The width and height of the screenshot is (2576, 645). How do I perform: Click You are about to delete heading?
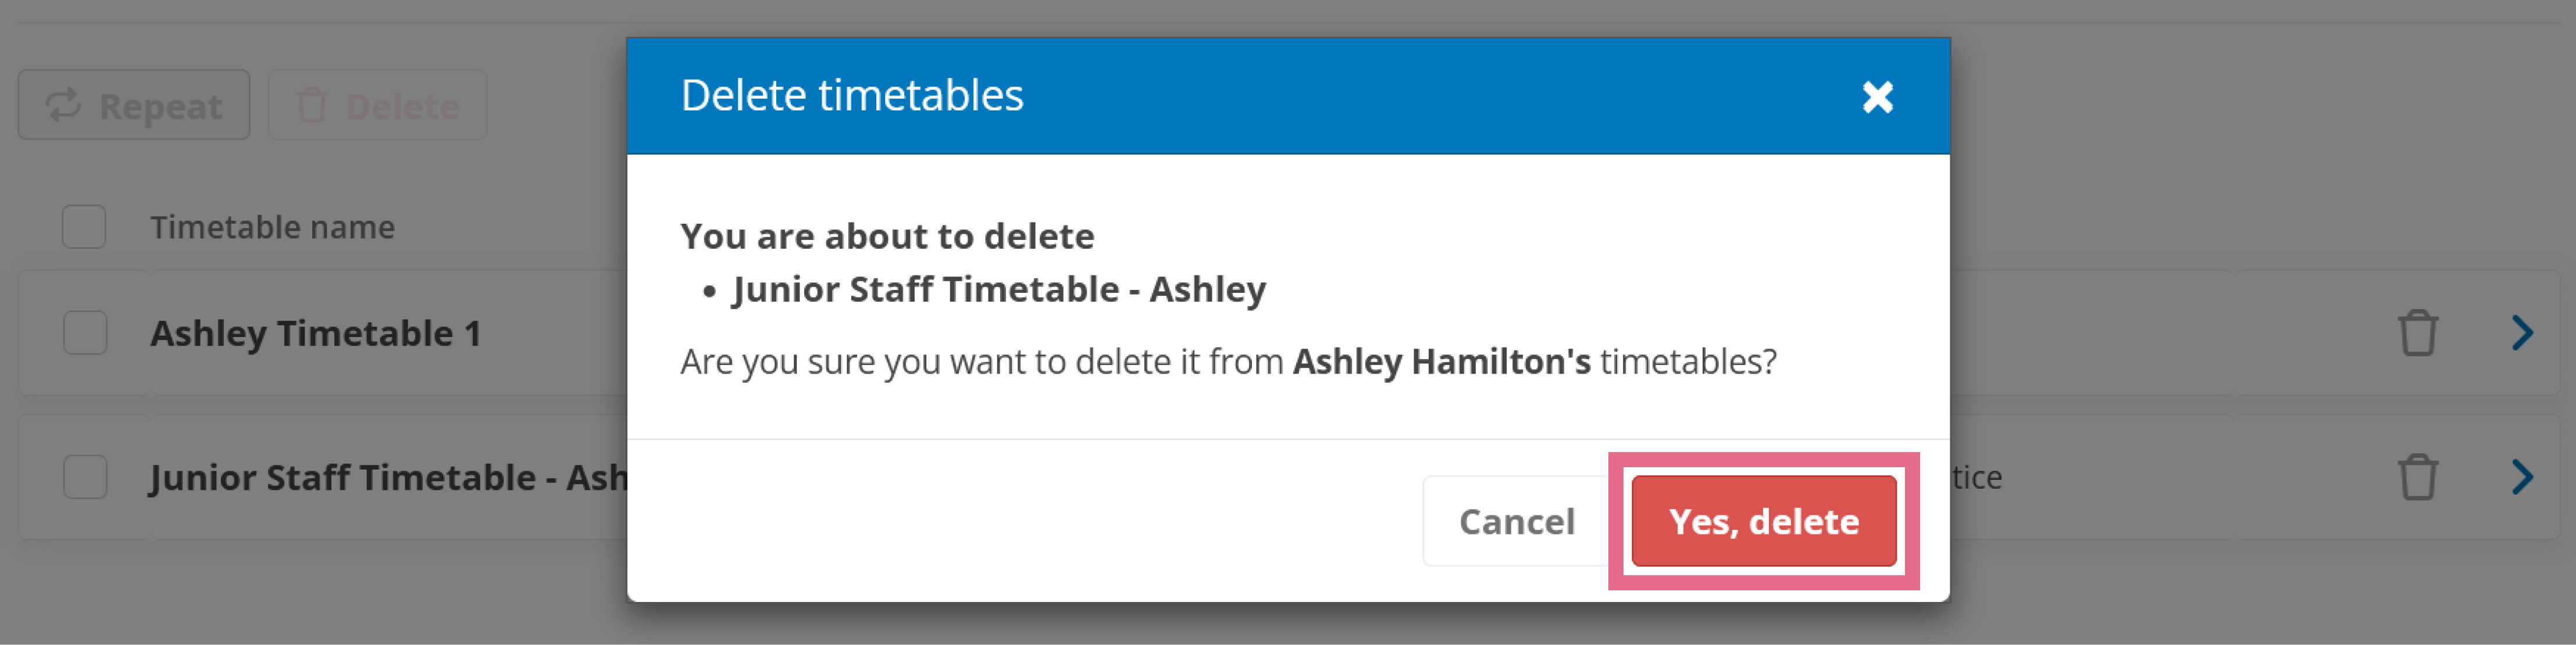(x=887, y=236)
